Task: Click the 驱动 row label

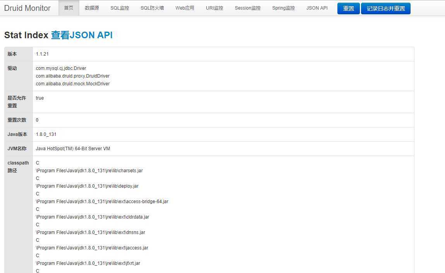Action: (12, 68)
